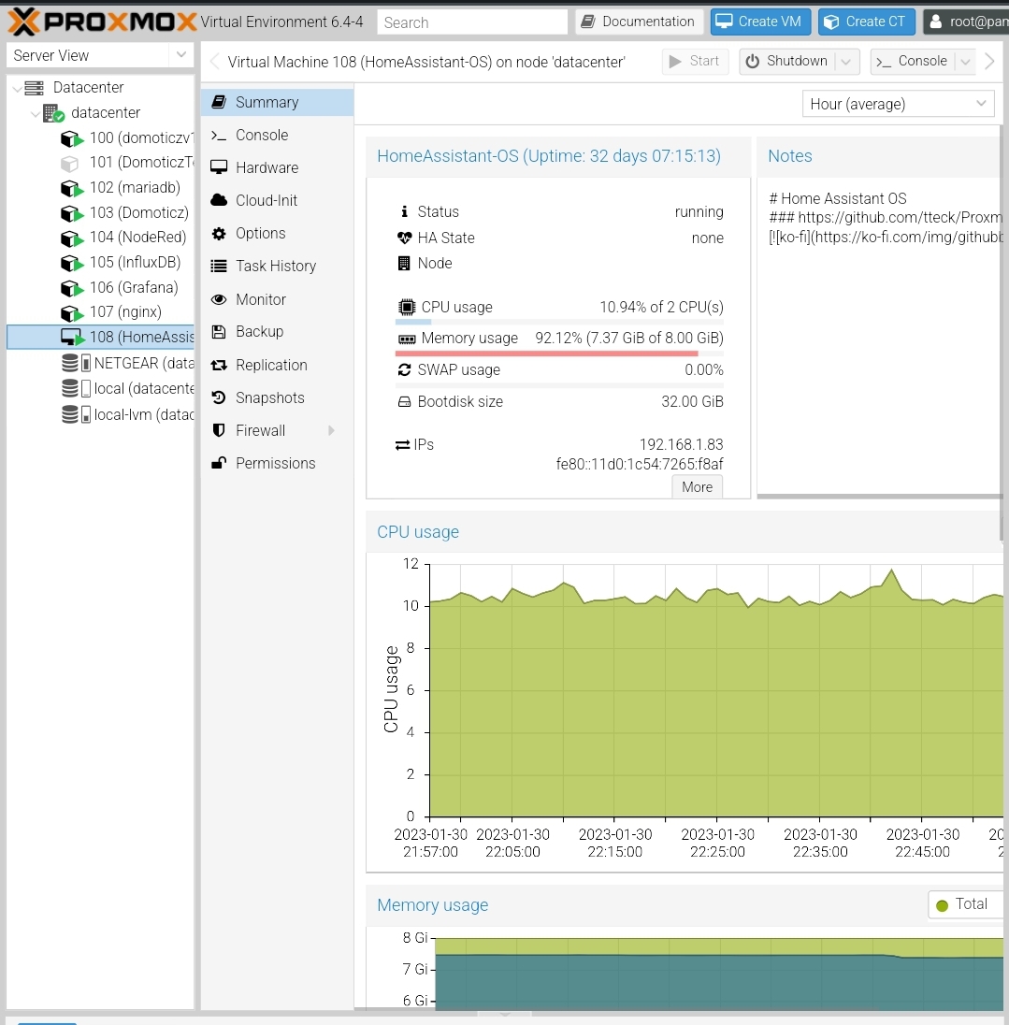Select NETGEAR storage icon
The image size is (1009, 1025).
(76, 364)
